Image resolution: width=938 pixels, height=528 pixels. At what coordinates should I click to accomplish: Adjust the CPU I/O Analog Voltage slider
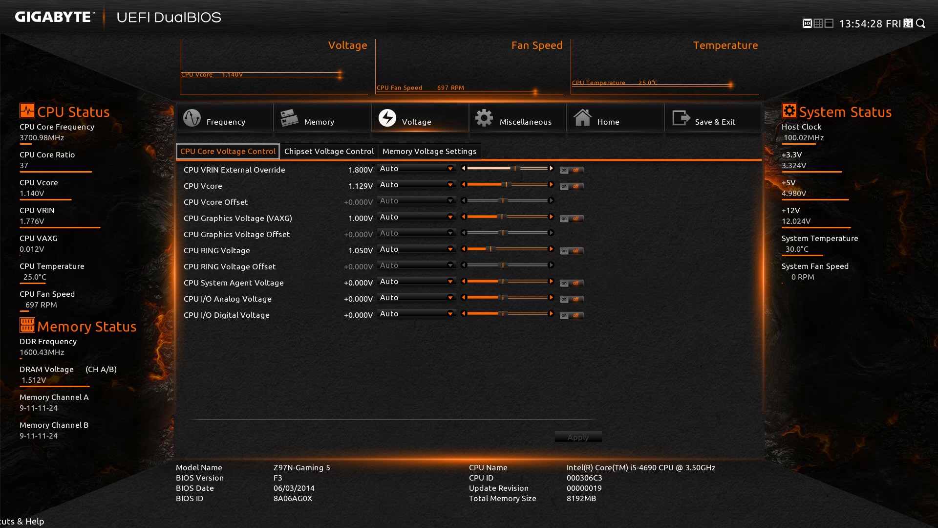pos(507,297)
